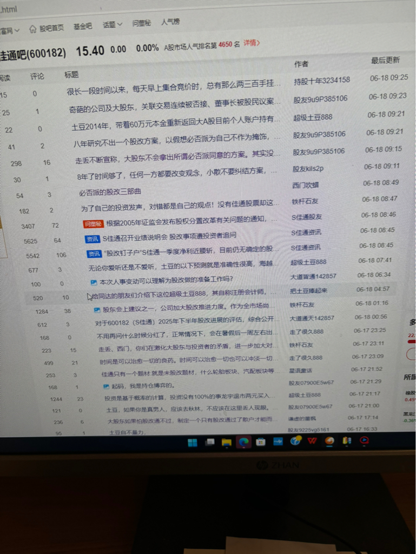The width and height of the screenshot is (416, 554).
Task: Open post 走丢不断宣称，大股东不会拿出
Action: pyautogui.click(x=177, y=157)
